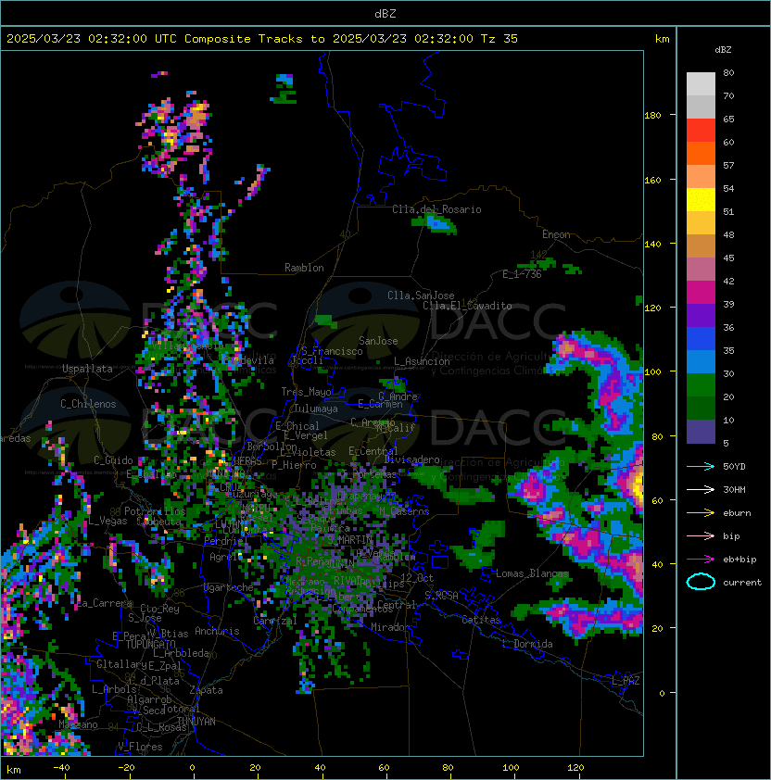771x780 pixels.
Task: Click the cyan 'current' ellipse symbol
Action: [701, 582]
